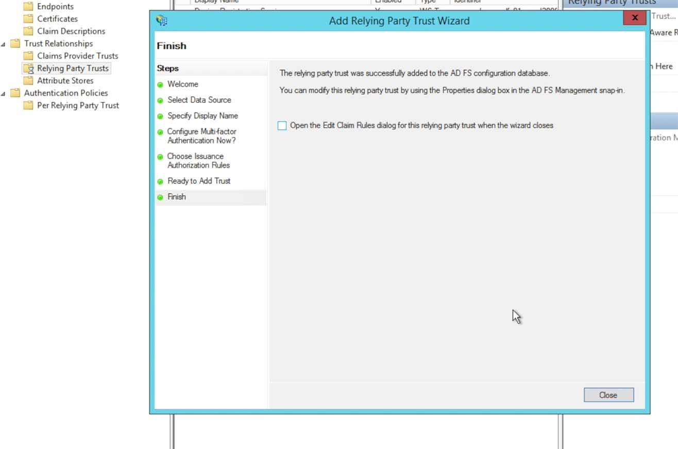The width and height of the screenshot is (678, 449).
Task: Click the Specify Display Name step
Action: [x=202, y=116]
